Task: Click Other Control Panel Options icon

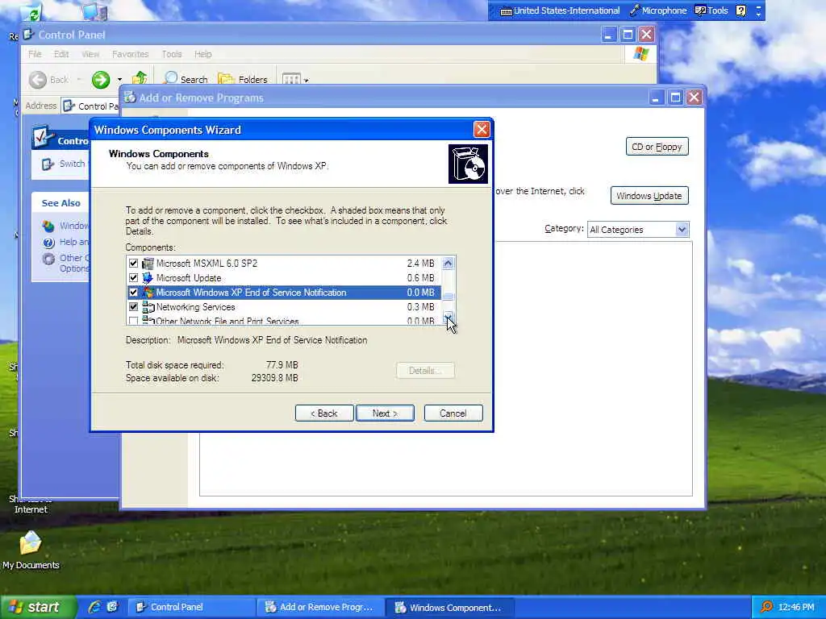Action: [x=48, y=259]
